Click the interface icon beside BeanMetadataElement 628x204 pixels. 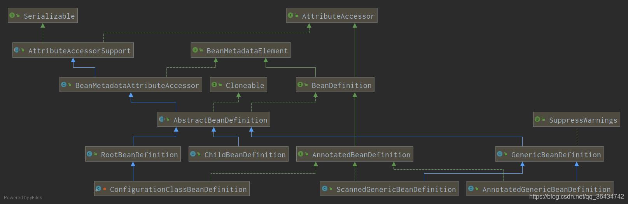coord(195,50)
